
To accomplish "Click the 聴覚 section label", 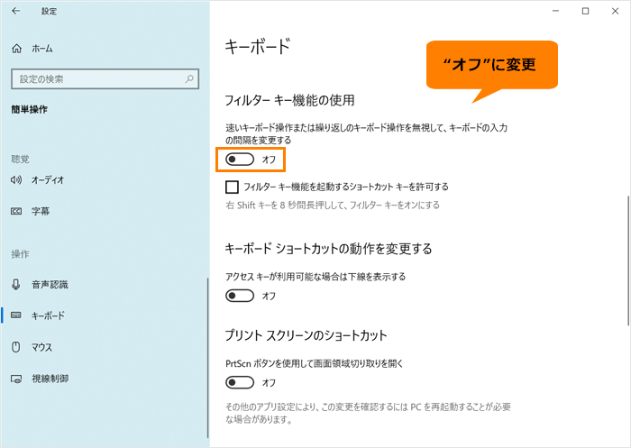I will (x=20, y=159).
